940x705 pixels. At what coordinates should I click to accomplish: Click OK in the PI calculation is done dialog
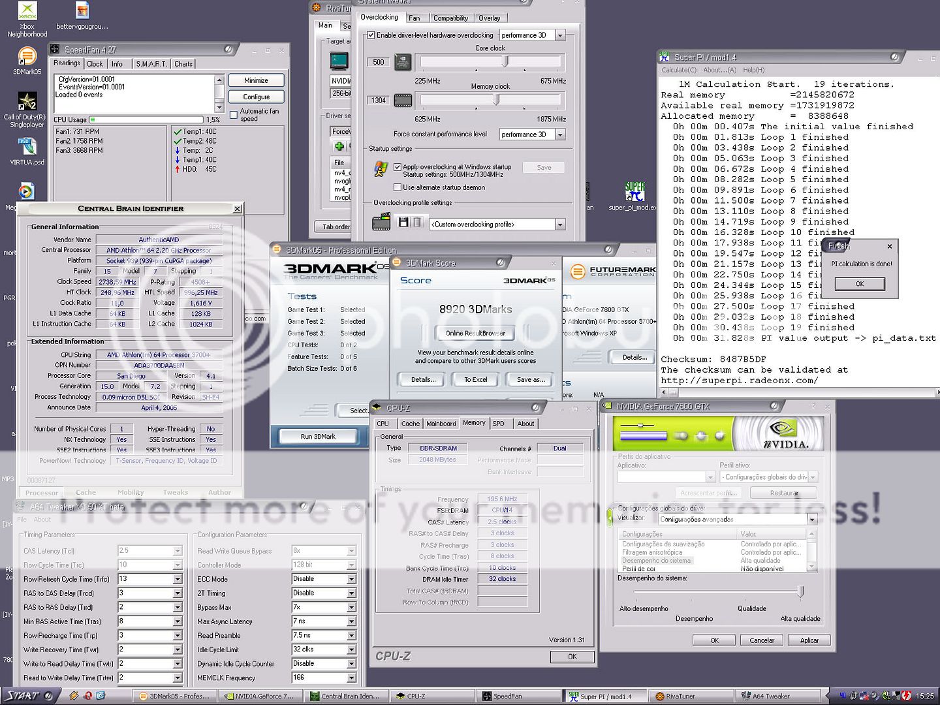859,284
